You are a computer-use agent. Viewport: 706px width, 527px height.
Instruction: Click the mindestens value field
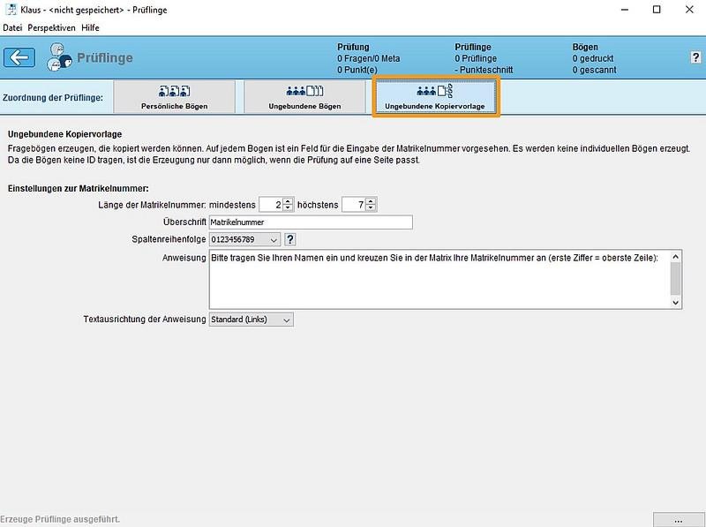(272, 205)
